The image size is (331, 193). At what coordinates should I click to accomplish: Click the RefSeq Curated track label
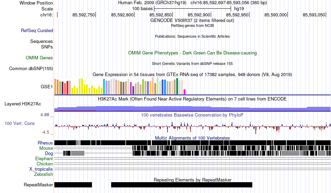[37, 30]
